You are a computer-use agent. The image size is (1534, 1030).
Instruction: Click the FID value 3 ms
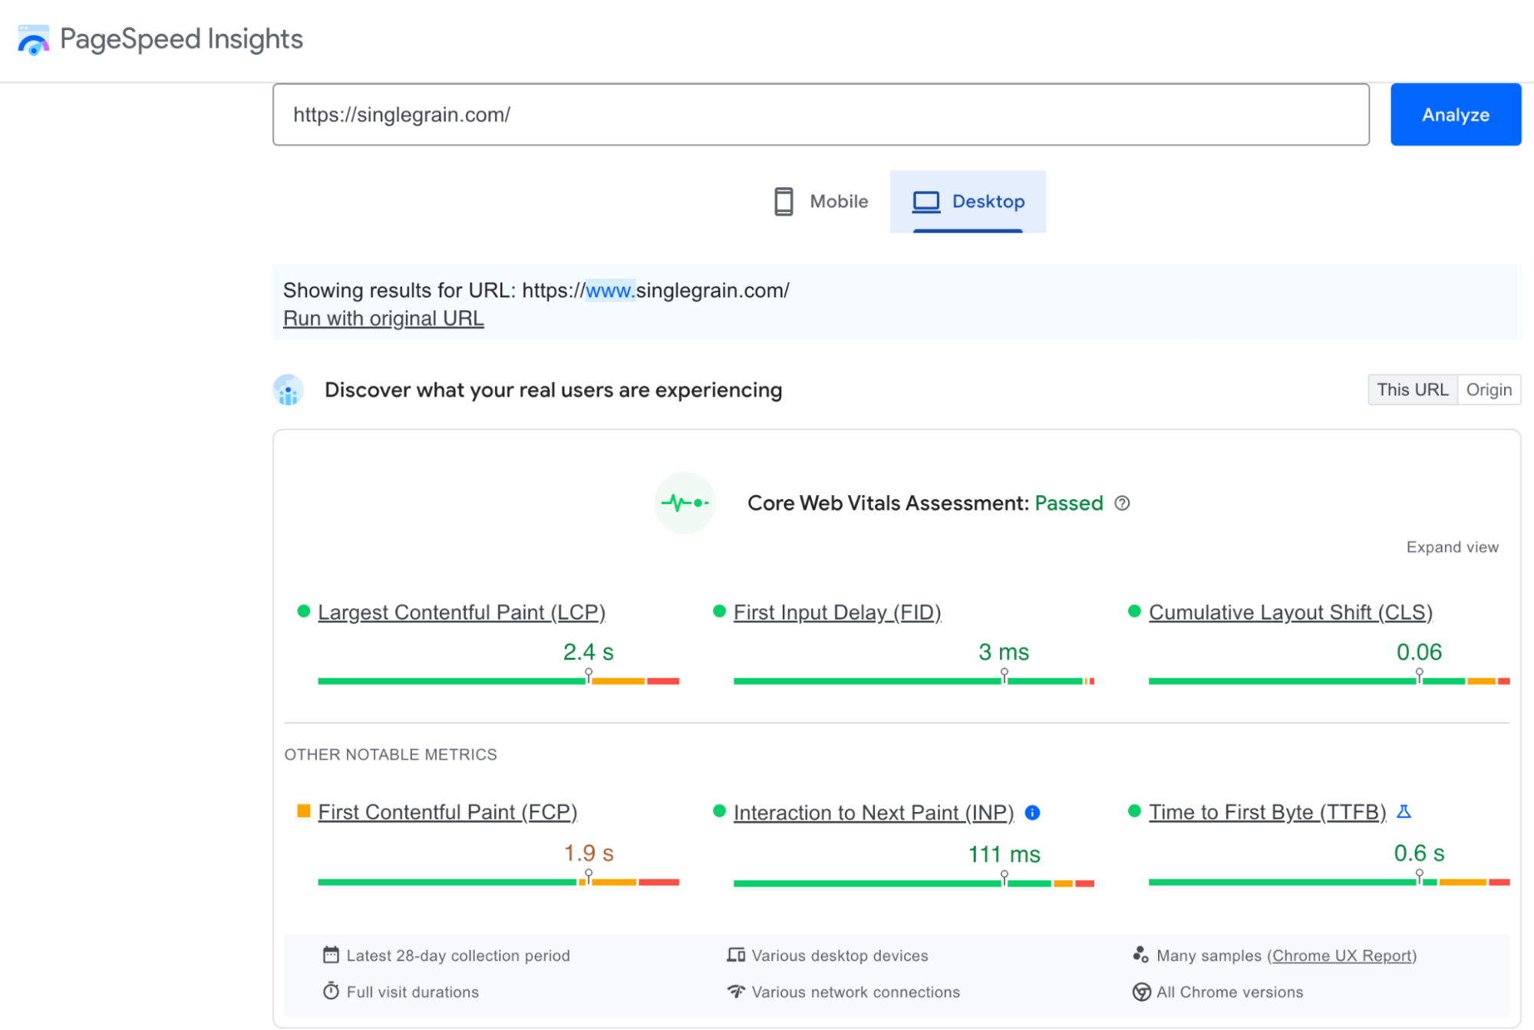[1004, 652]
